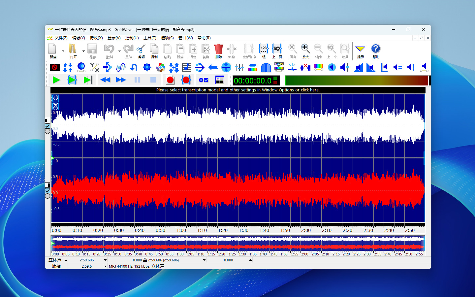Click the round blue speaker auto gain icon
This screenshot has width=475, height=297.
click(332, 68)
